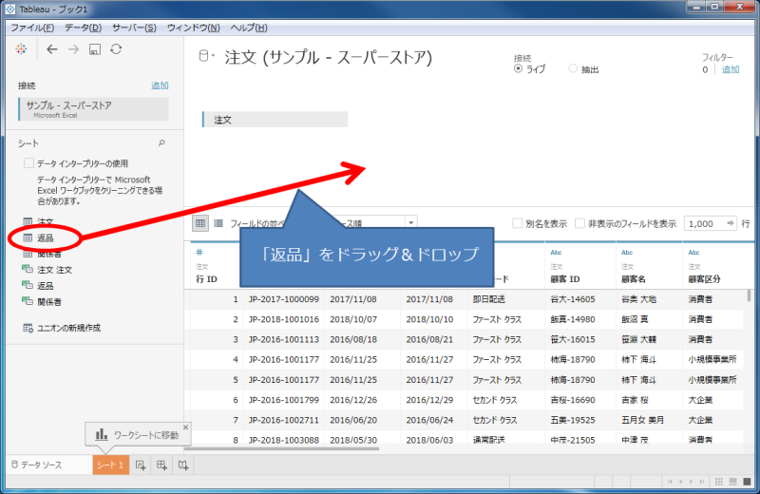Click the 行 ID column header
760x494 pixels.
pyautogui.click(x=206, y=279)
